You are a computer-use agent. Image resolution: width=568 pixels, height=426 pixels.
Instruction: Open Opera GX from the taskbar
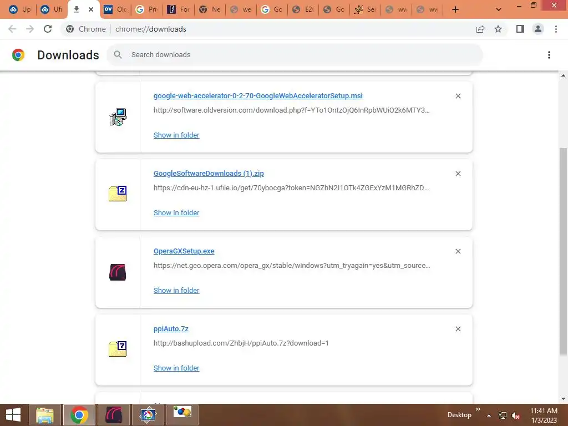click(x=113, y=415)
